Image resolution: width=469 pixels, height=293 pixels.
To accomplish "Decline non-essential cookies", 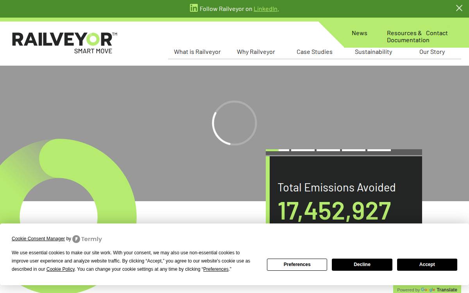I will [362, 264].
